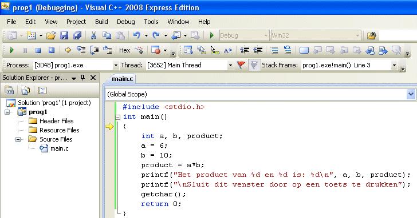Click the Redo arrow icon
This screenshot has width=417, height=218.
click(x=156, y=35)
